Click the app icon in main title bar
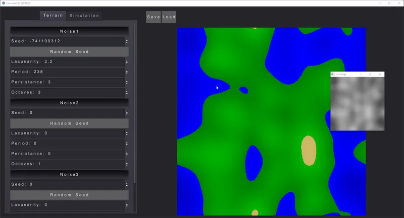 (4, 3)
